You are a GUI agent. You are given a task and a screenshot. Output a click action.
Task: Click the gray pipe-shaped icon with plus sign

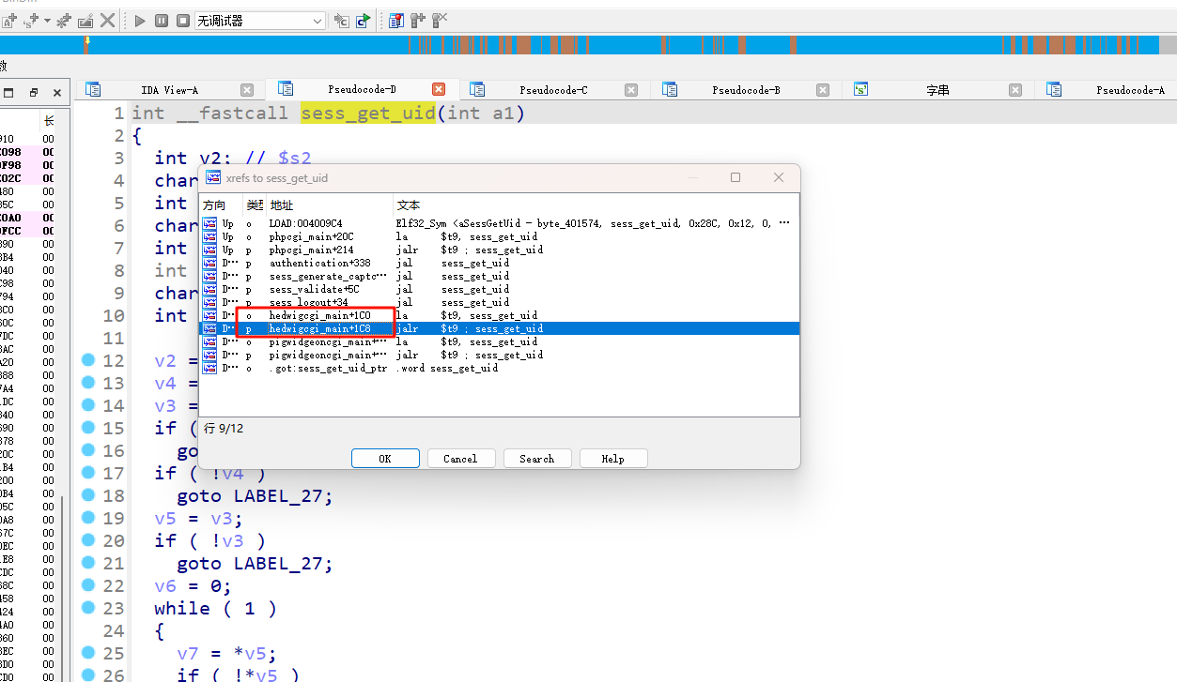point(418,20)
